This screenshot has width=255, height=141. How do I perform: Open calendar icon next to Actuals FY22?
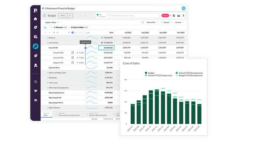pos(73,53)
